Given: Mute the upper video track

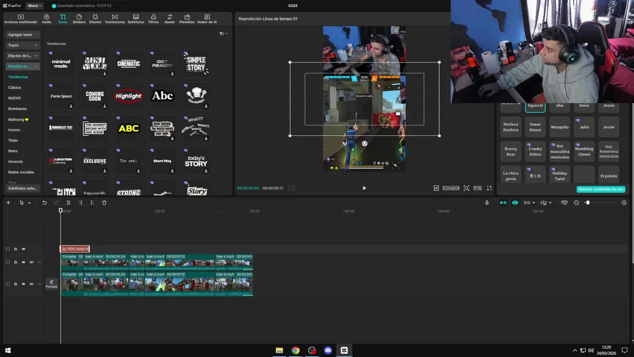Looking at the screenshot, I should [x=31, y=262].
